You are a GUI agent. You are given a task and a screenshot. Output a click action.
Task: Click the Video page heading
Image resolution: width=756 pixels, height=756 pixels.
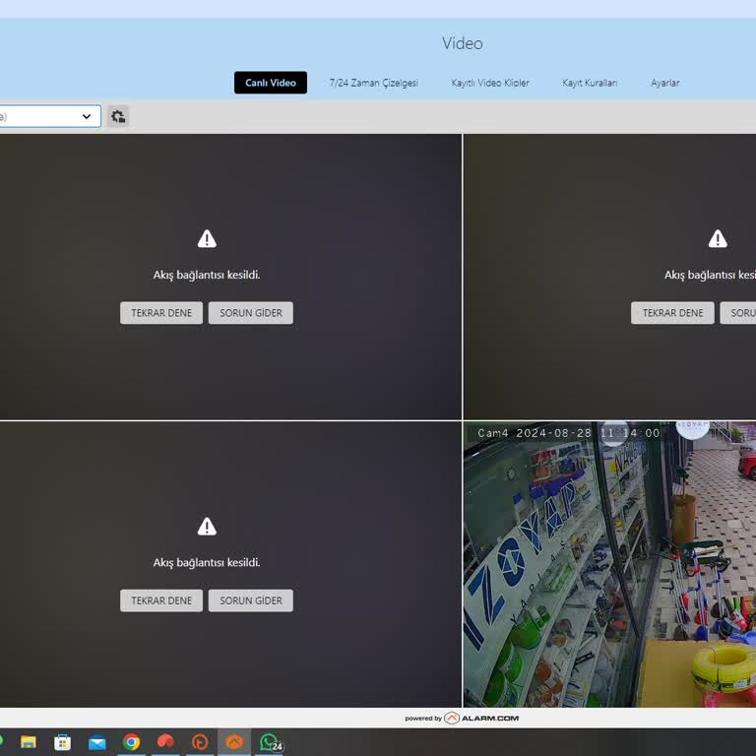tap(463, 43)
